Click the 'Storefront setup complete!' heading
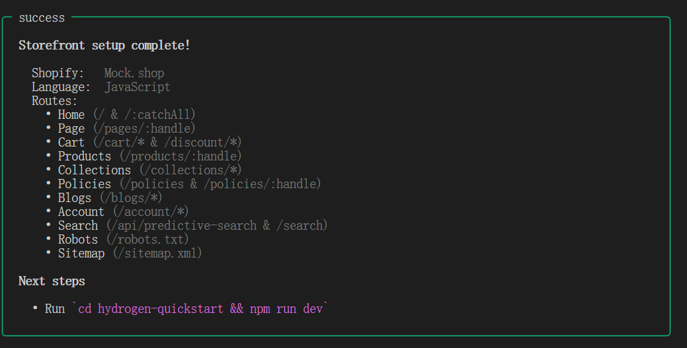The height and width of the screenshot is (348, 687). point(104,46)
